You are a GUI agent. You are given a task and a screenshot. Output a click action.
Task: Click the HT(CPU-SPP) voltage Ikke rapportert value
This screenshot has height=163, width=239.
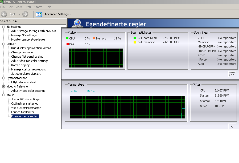click(x=226, y=46)
